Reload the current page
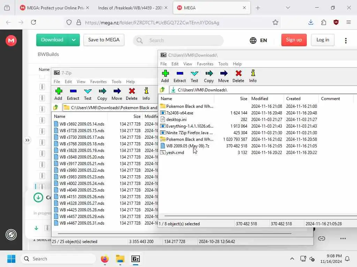The image size is (357, 267). coord(33,22)
